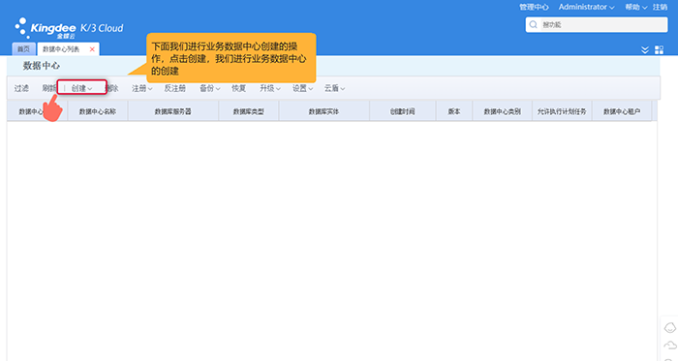Click the 数据中心租户 column header
This screenshot has width=678, height=361.
(622, 111)
